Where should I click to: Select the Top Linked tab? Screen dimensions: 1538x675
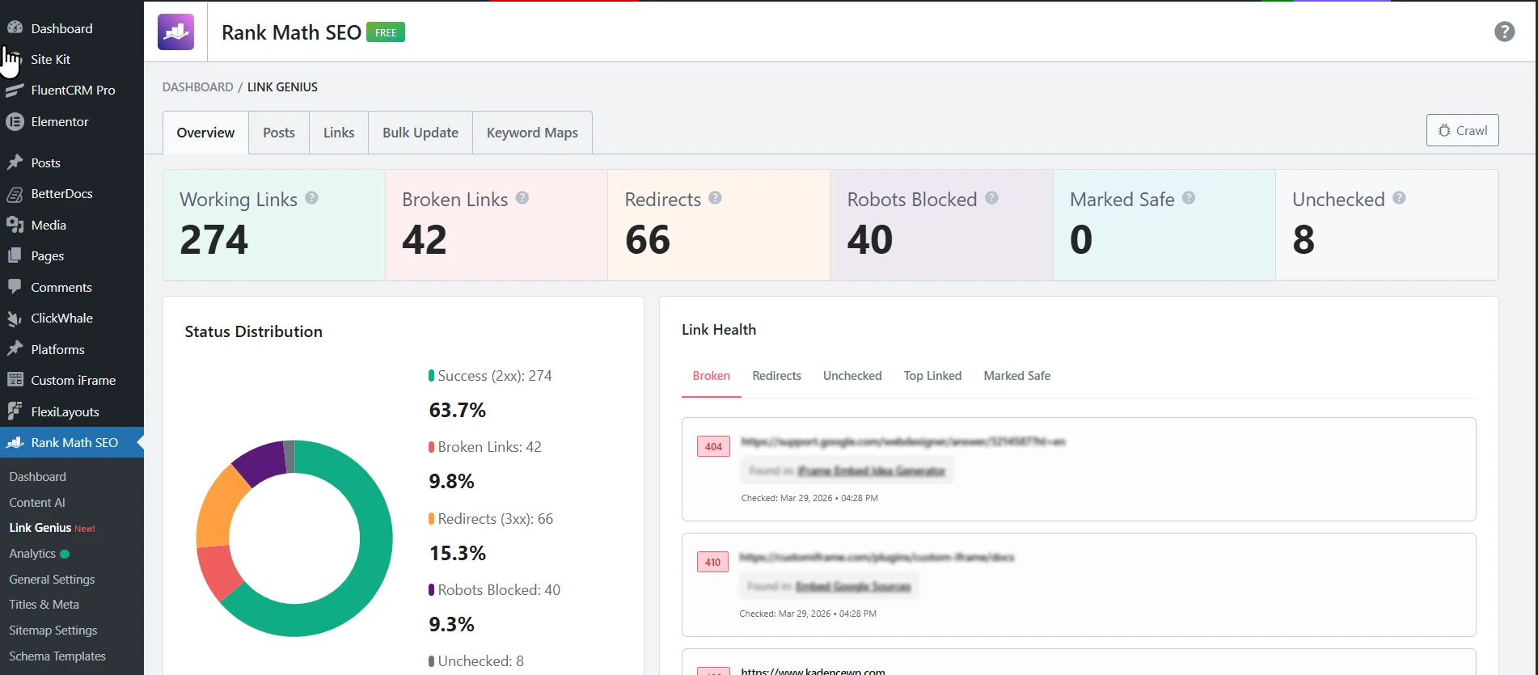932,376
